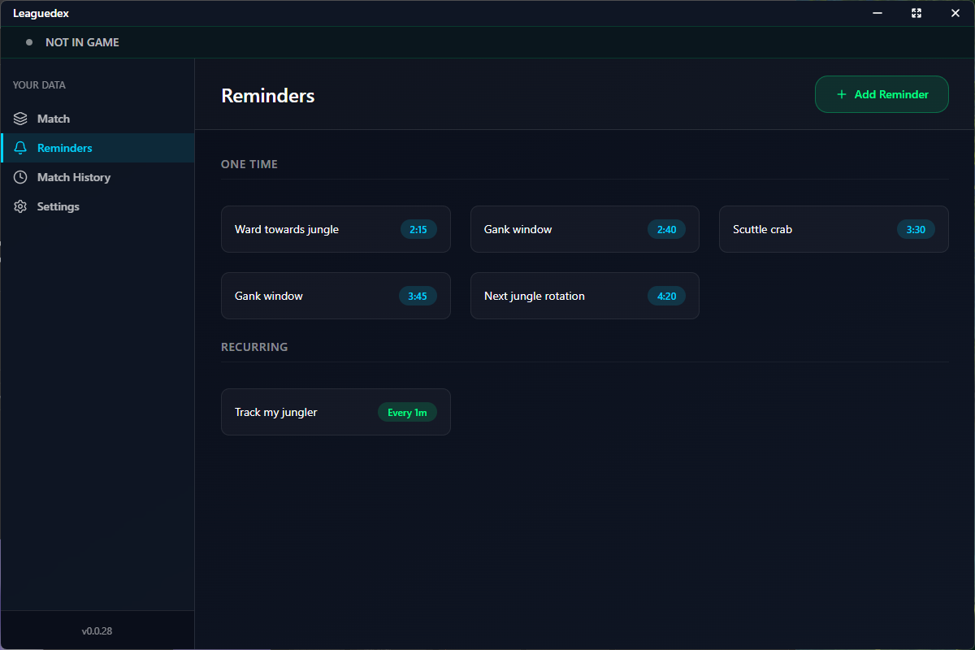
Task: Click the maximize icon in the titlebar
Action: [916, 13]
